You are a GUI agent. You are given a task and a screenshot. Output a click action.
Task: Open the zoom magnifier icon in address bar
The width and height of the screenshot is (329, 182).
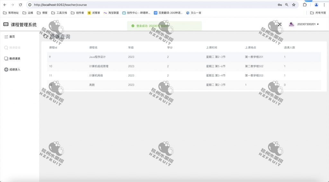[287, 4]
